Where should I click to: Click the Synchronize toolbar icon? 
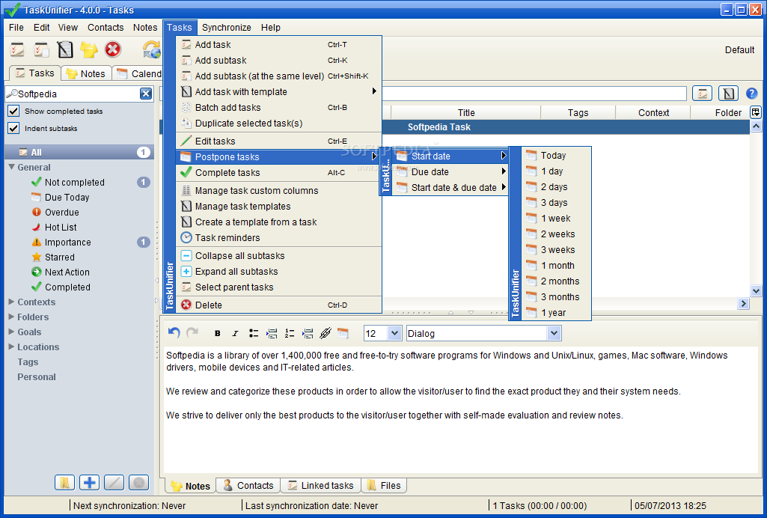point(152,49)
